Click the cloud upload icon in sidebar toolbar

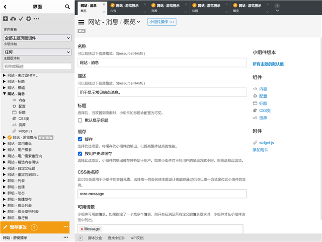point(13,19)
